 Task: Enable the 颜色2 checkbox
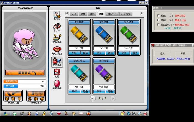point(158,20)
